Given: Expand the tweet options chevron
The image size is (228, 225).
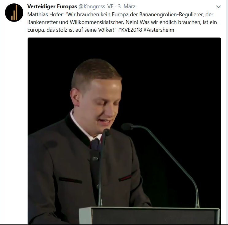Looking at the screenshot, I should point(218,7).
